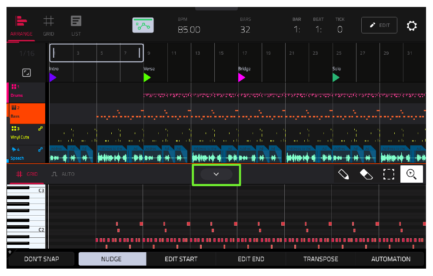
Task: Select the pencil draw tool
Action: pos(343,174)
